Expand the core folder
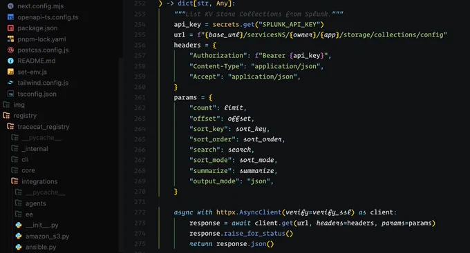 28,170
